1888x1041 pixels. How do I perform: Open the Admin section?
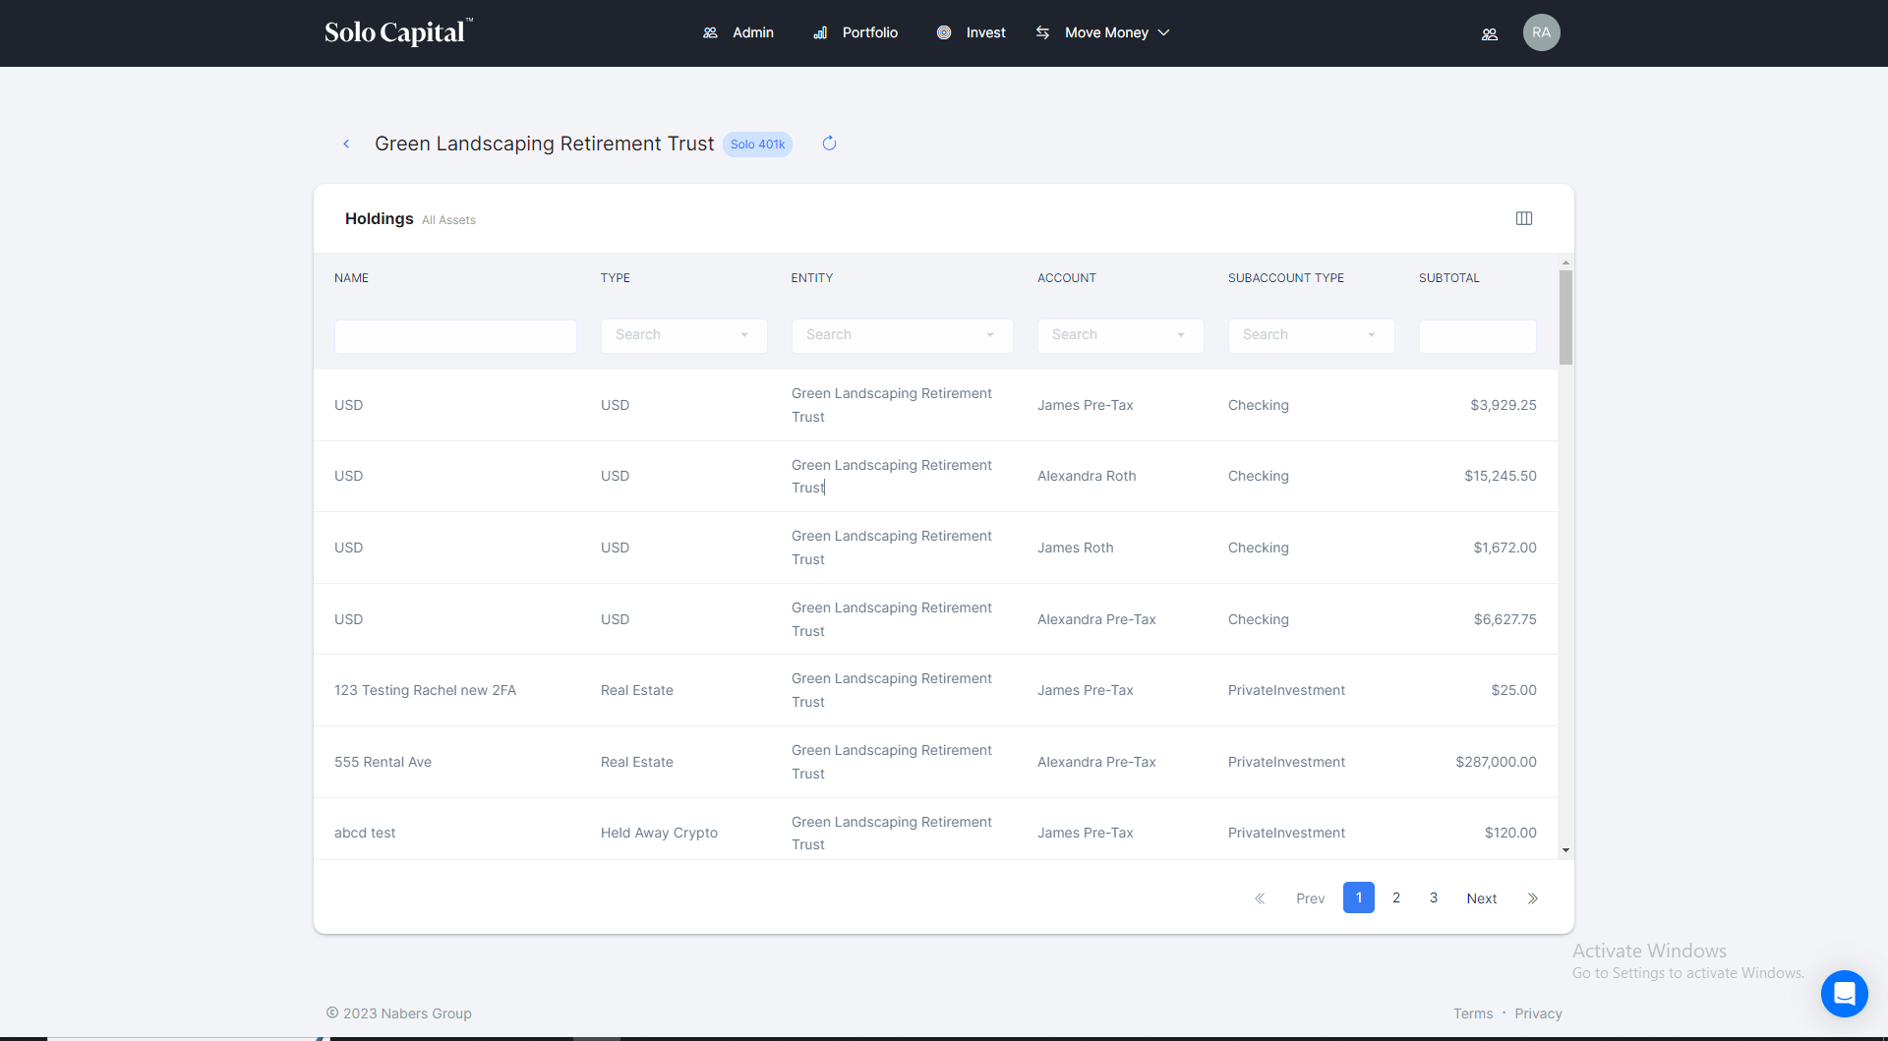point(738,32)
